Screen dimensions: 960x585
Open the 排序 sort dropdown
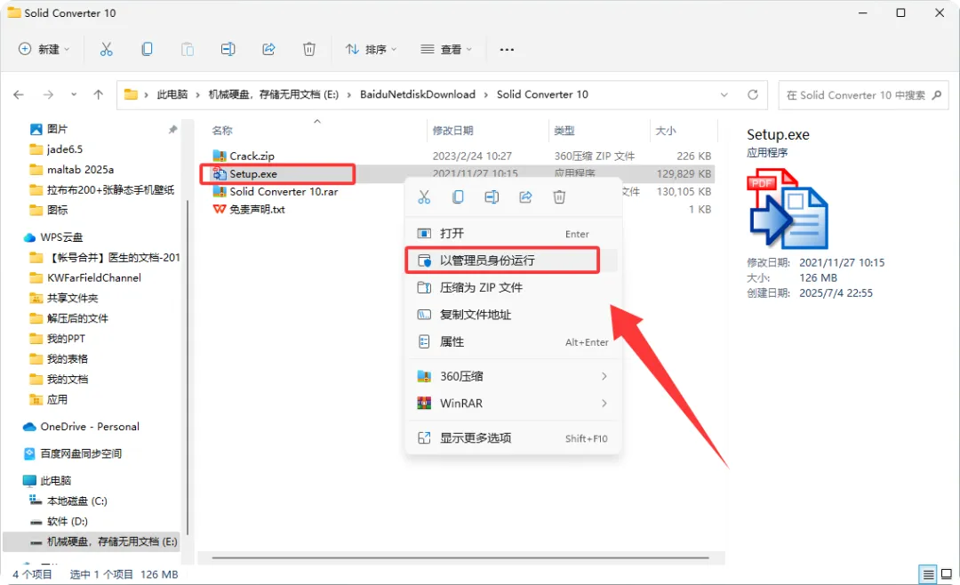371,49
